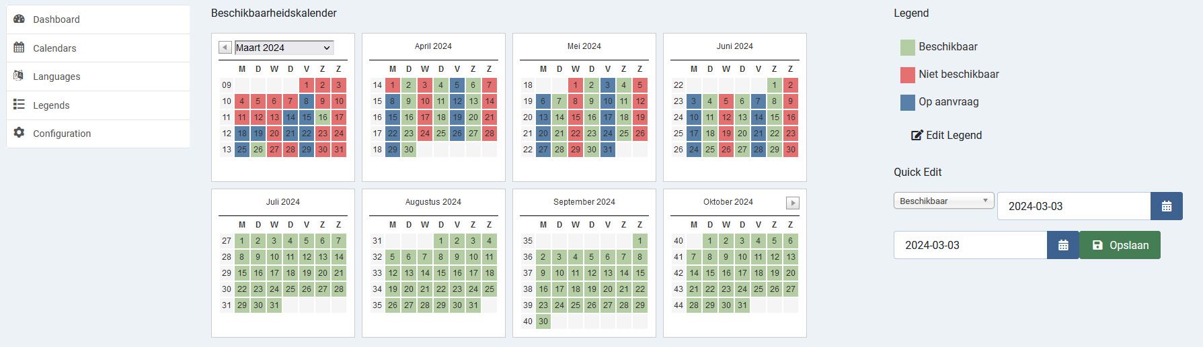Go to next month arrow beside Oktober 2024

[x=793, y=203]
